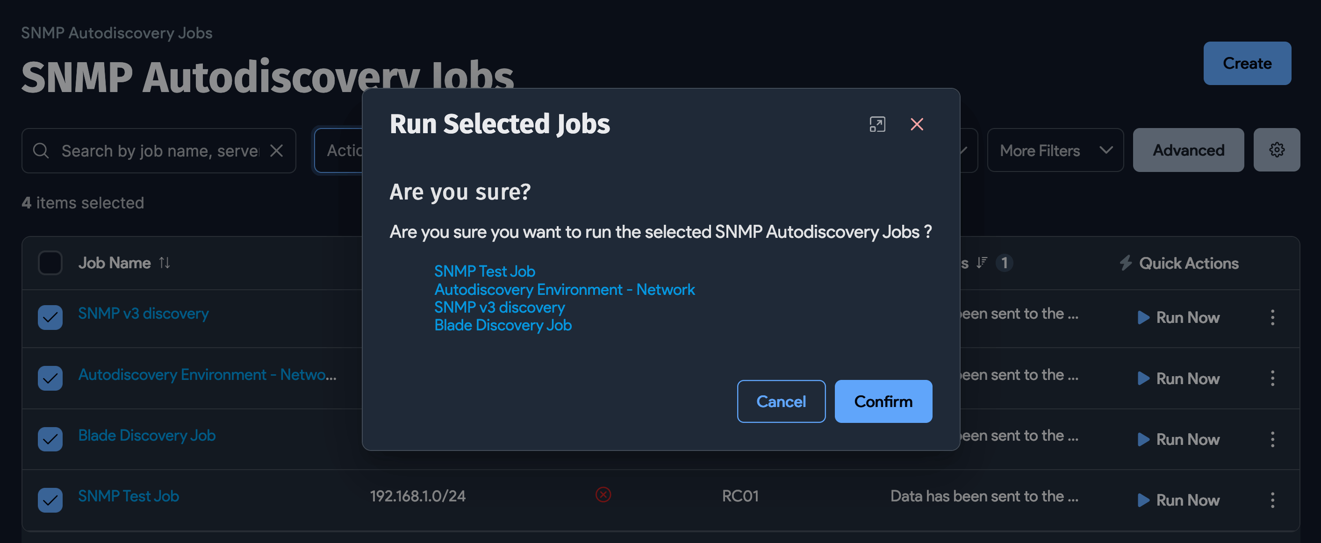
Task: Expand the Run Selected Jobs dialog to fullscreen
Action: tap(878, 124)
